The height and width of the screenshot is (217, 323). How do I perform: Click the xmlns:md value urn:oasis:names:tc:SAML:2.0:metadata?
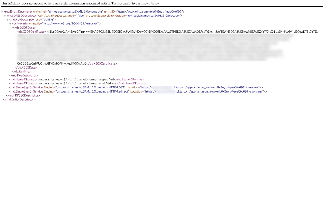click(x=75, y=12)
